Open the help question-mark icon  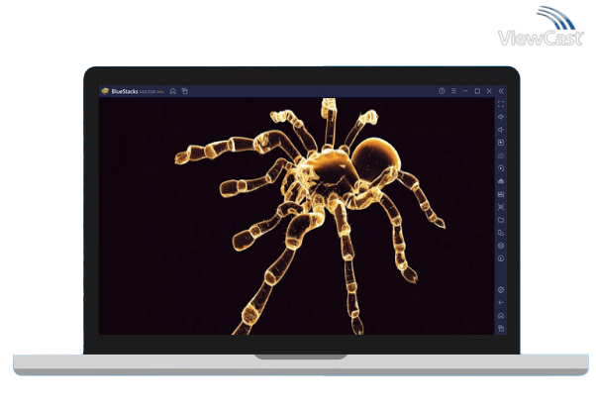pos(442,91)
